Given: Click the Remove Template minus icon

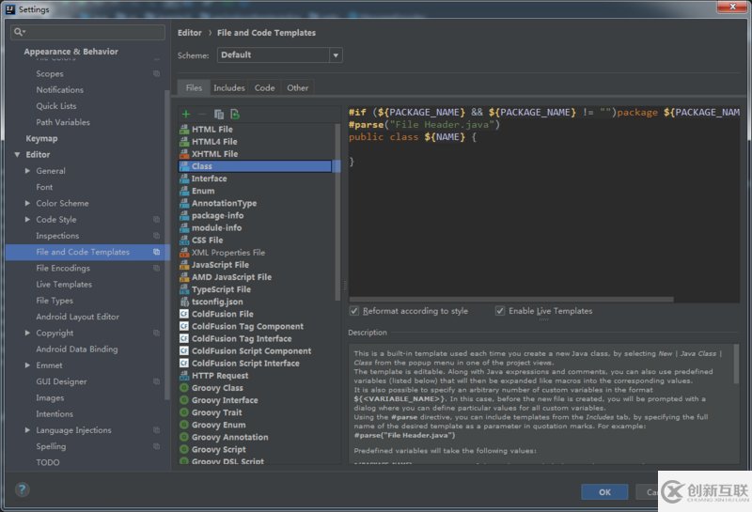Looking at the screenshot, I should coord(202,114).
